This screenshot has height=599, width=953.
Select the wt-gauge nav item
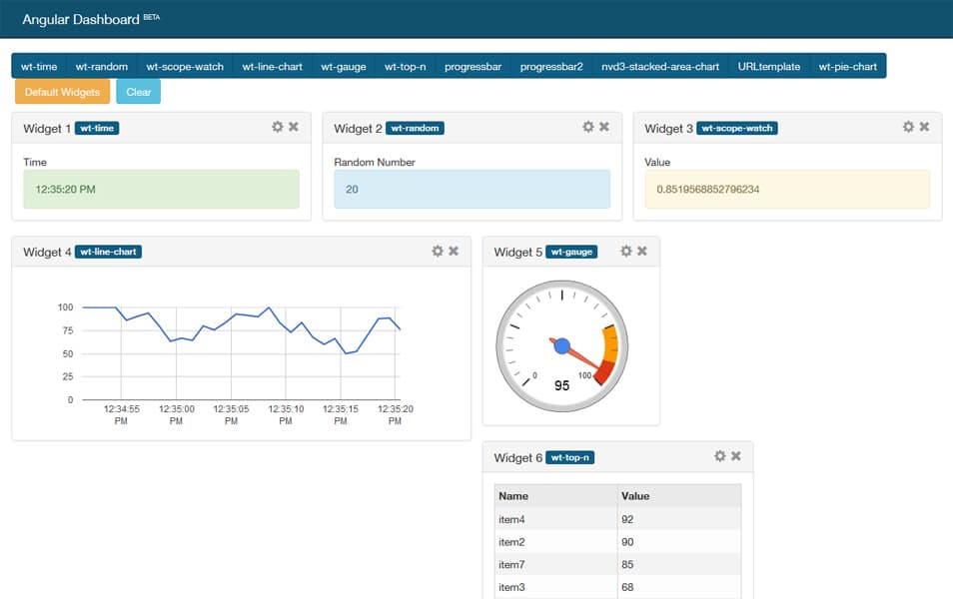(x=343, y=66)
